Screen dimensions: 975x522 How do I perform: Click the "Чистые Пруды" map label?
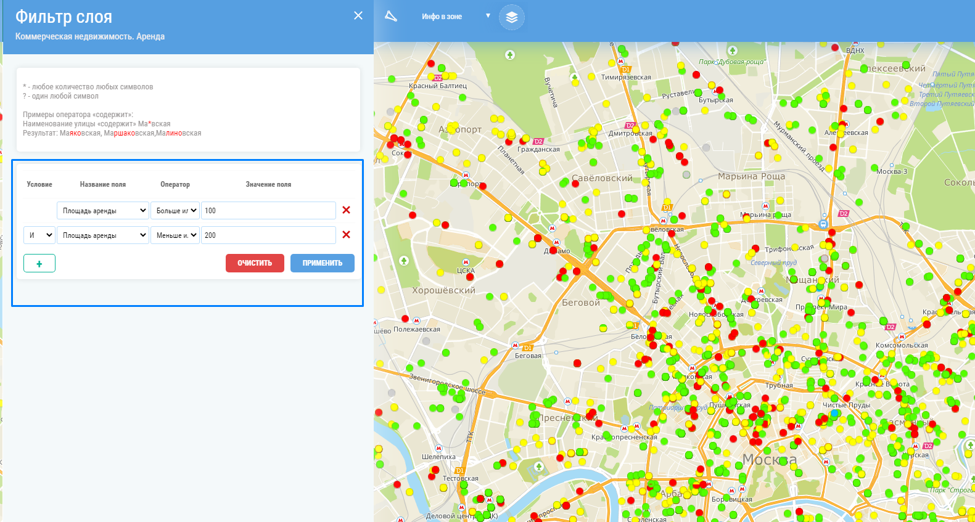[846, 405]
